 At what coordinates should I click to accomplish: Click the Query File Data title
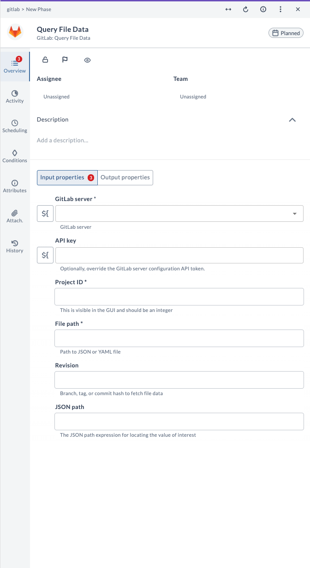click(x=63, y=29)
